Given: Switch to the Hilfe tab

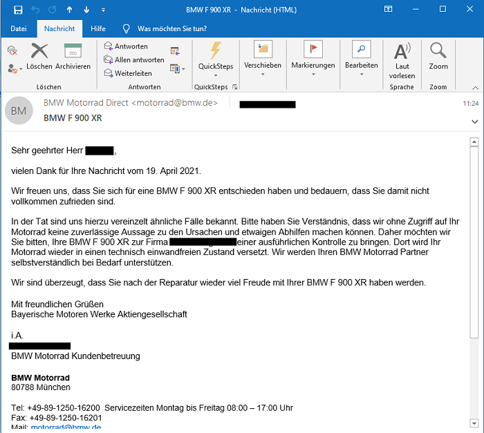Looking at the screenshot, I should [98, 29].
